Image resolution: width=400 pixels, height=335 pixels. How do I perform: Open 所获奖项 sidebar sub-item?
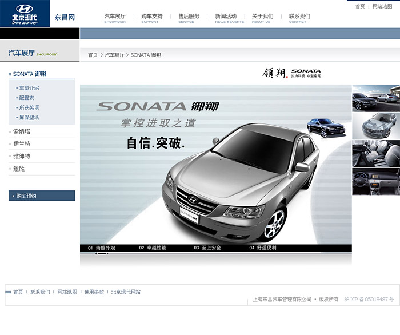[x=29, y=107]
